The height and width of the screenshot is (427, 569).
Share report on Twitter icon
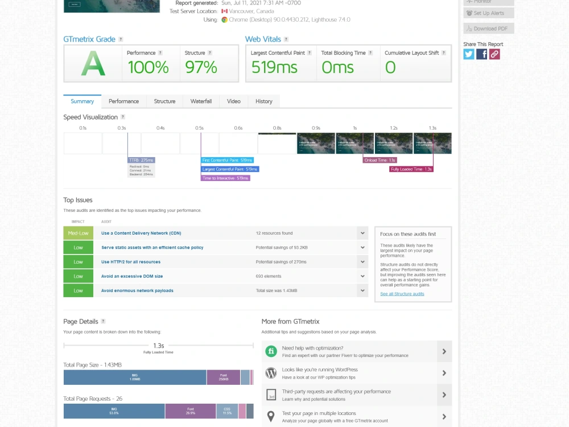point(468,54)
